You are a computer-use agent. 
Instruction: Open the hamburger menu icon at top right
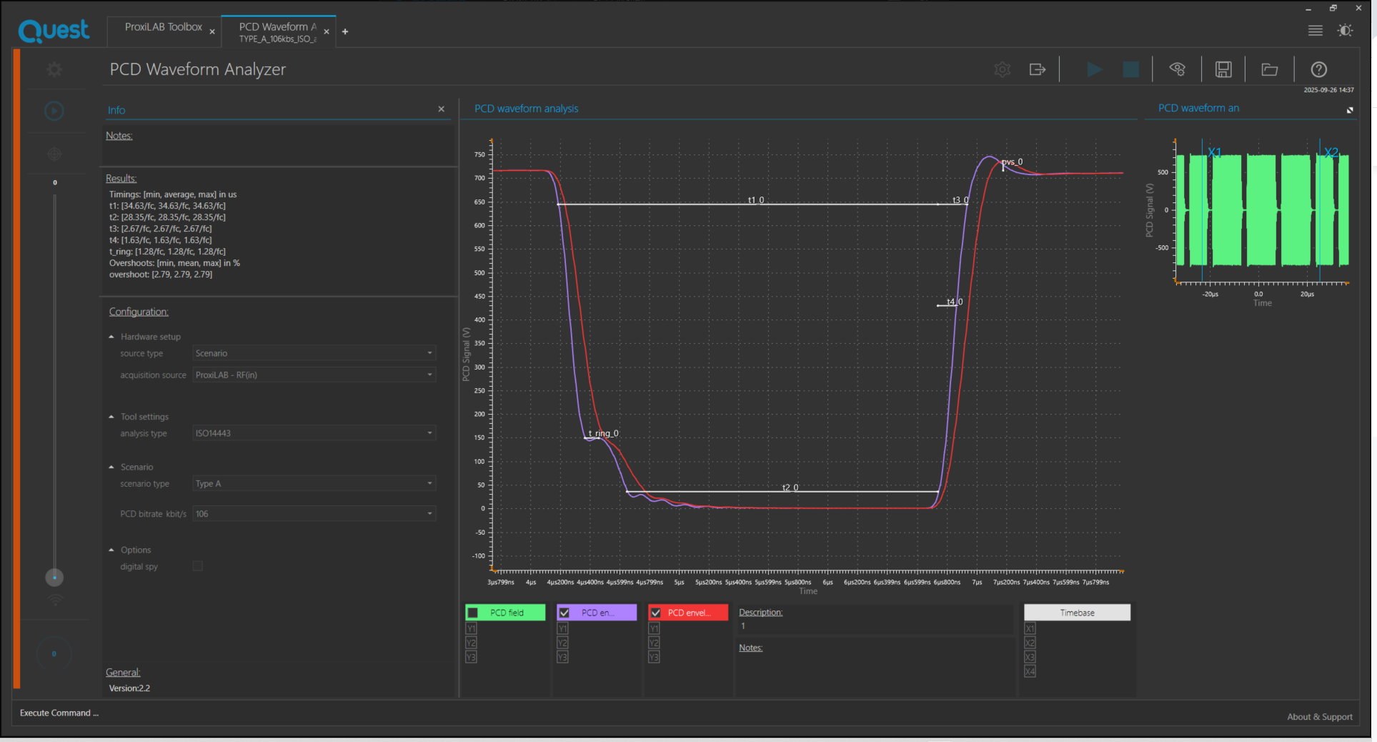(x=1315, y=31)
